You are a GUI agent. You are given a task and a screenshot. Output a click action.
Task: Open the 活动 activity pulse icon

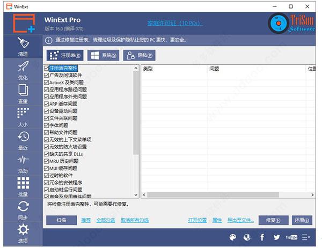[23, 163]
